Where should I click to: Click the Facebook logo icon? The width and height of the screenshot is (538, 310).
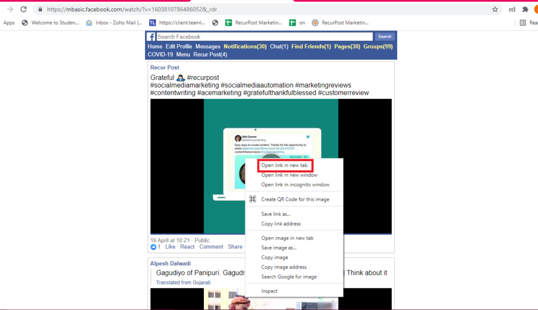151,36
